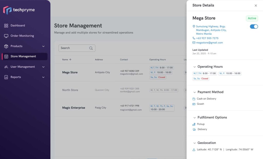Open Dashboard from the sidebar
This screenshot has width=263, height=159.
[18, 26]
